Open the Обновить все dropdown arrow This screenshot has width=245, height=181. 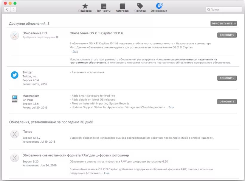(235, 24)
